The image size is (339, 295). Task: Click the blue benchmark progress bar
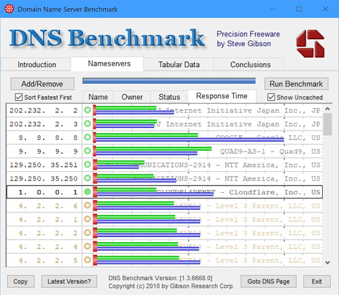click(169, 81)
